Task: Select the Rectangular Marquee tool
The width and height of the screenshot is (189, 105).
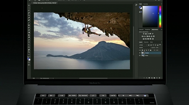Action: point(29,8)
